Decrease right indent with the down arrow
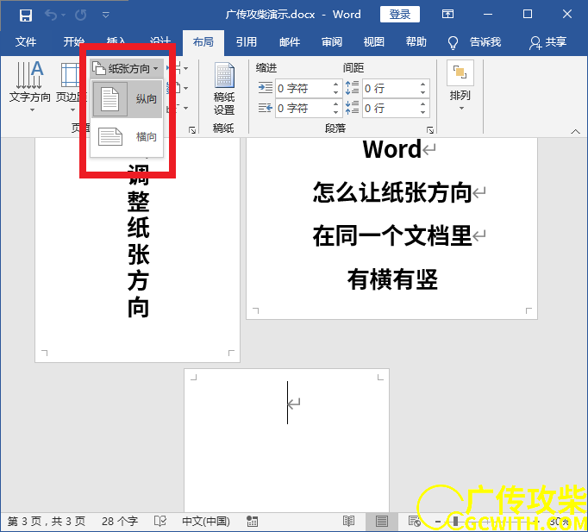This screenshot has width=588, height=532. click(336, 112)
